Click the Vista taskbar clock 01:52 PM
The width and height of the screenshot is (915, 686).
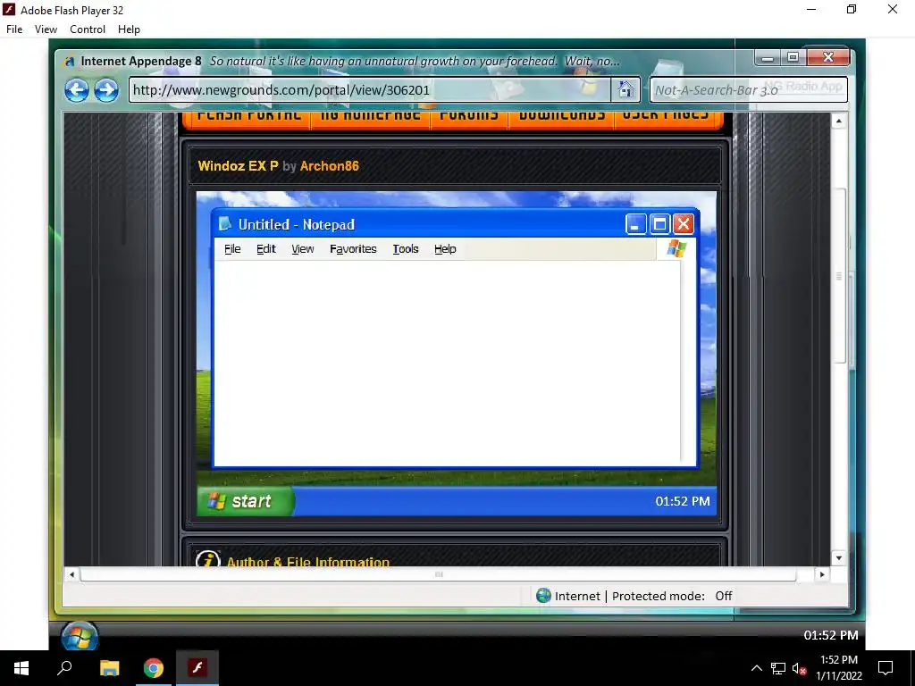click(x=831, y=635)
